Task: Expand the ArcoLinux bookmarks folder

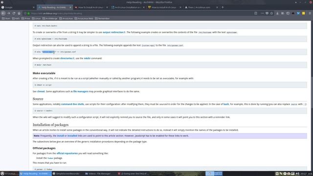Action: (x=66, y=19)
